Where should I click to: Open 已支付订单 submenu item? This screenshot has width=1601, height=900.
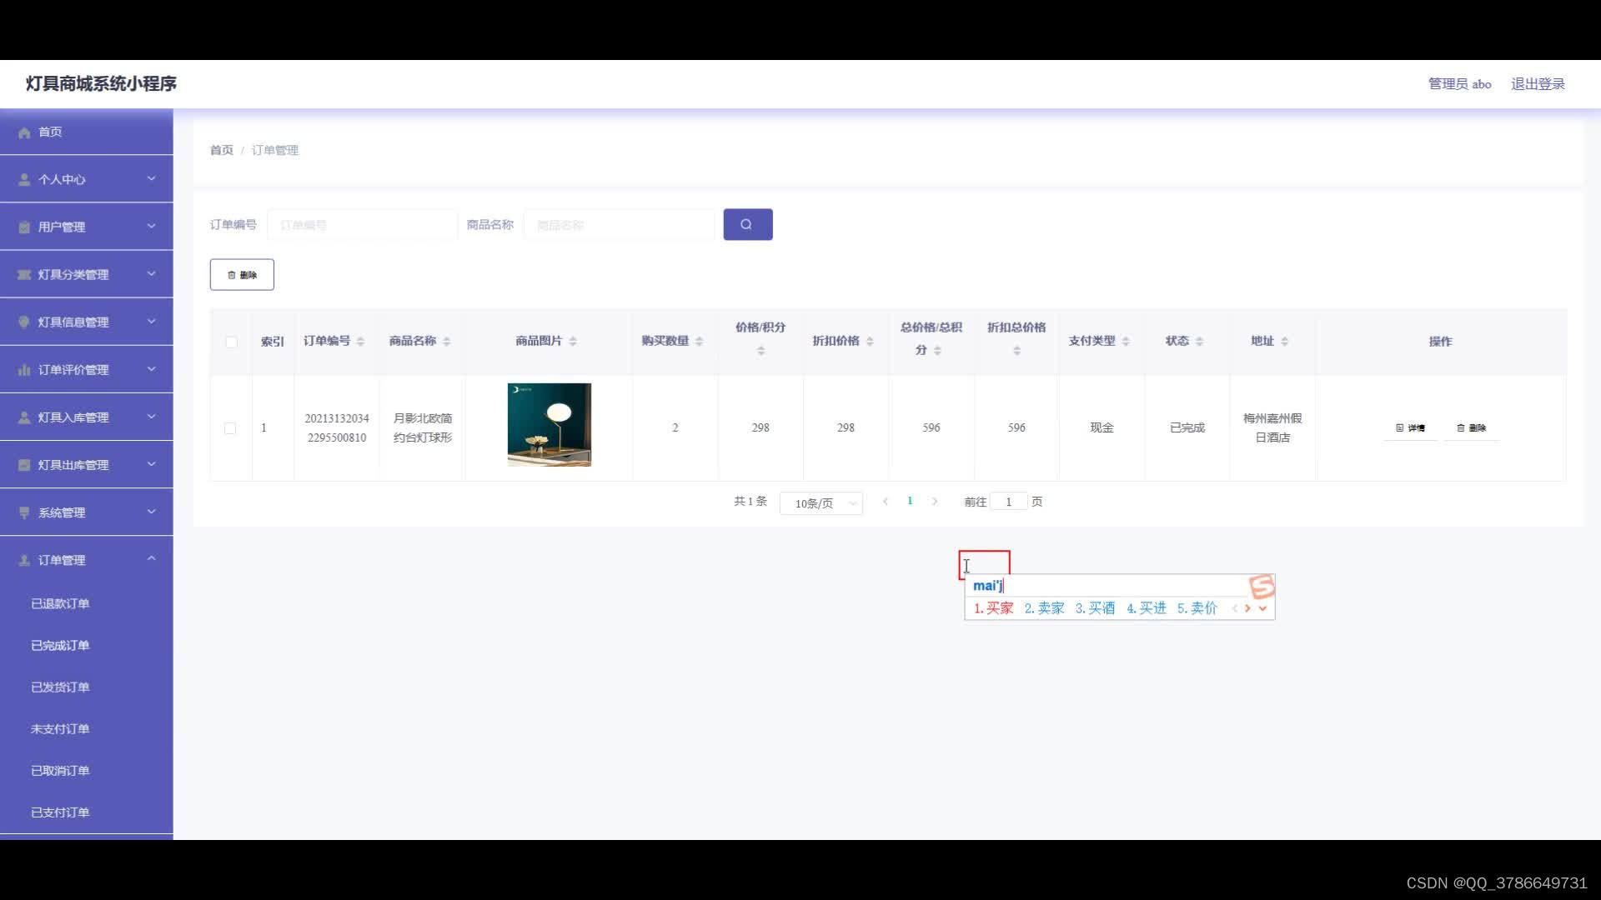pos(60,812)
